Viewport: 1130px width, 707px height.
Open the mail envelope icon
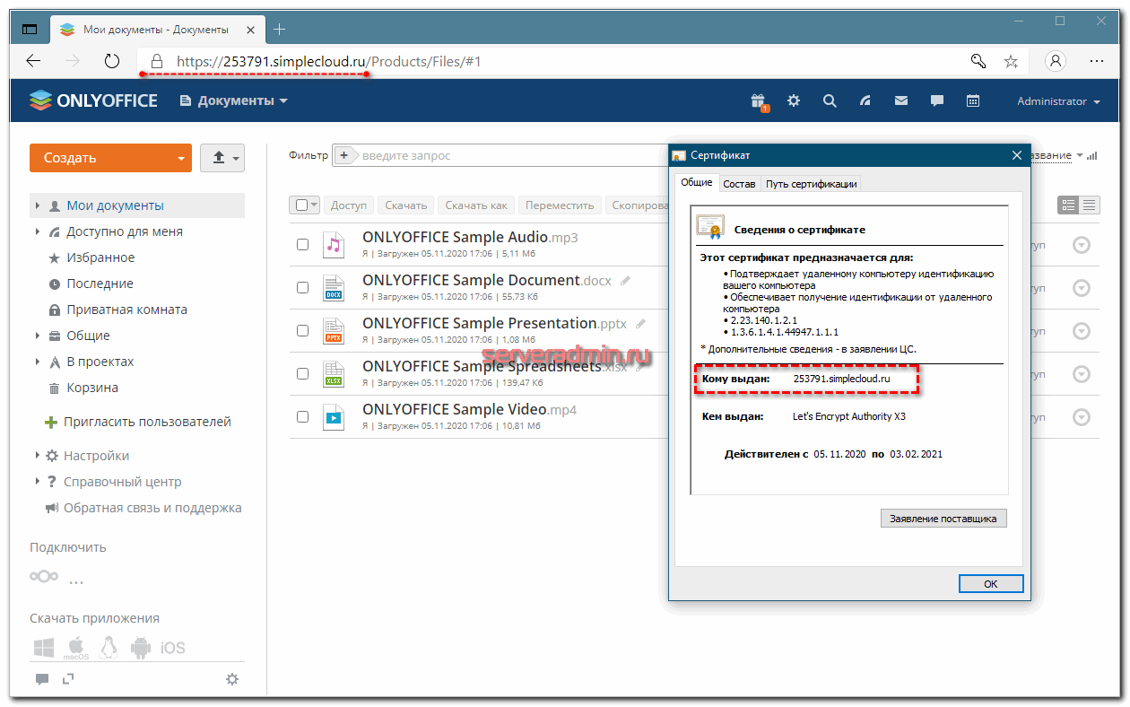[x=901, y=100]
